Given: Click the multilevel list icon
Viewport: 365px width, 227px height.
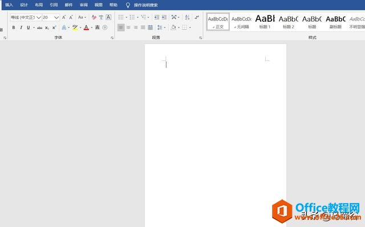Looking at the screenshot, I should [x=143, y=17].
